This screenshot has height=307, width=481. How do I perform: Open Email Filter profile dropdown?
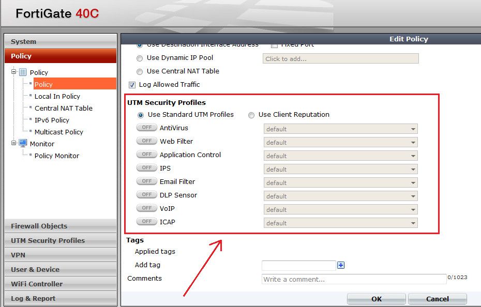(x=340, y=183)
